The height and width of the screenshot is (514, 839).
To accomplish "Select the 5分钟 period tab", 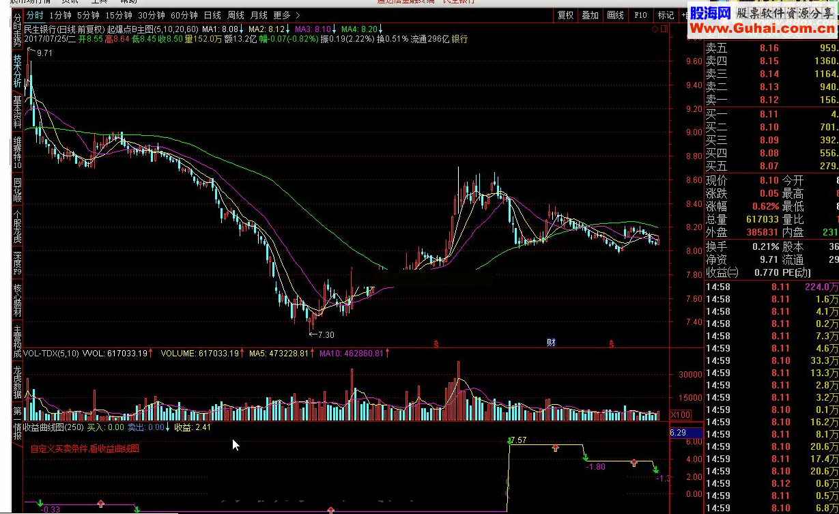I will pyautogui.click(x=88, y=15).
